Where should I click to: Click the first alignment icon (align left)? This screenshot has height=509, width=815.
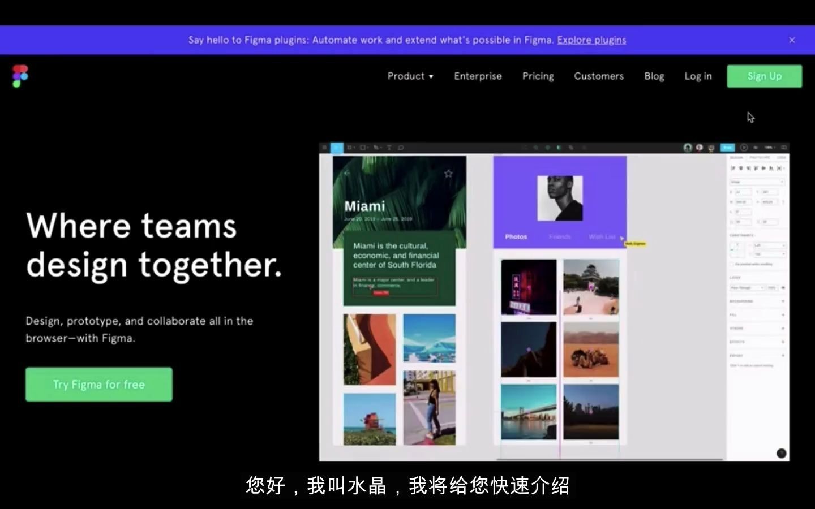click(733, 168)
